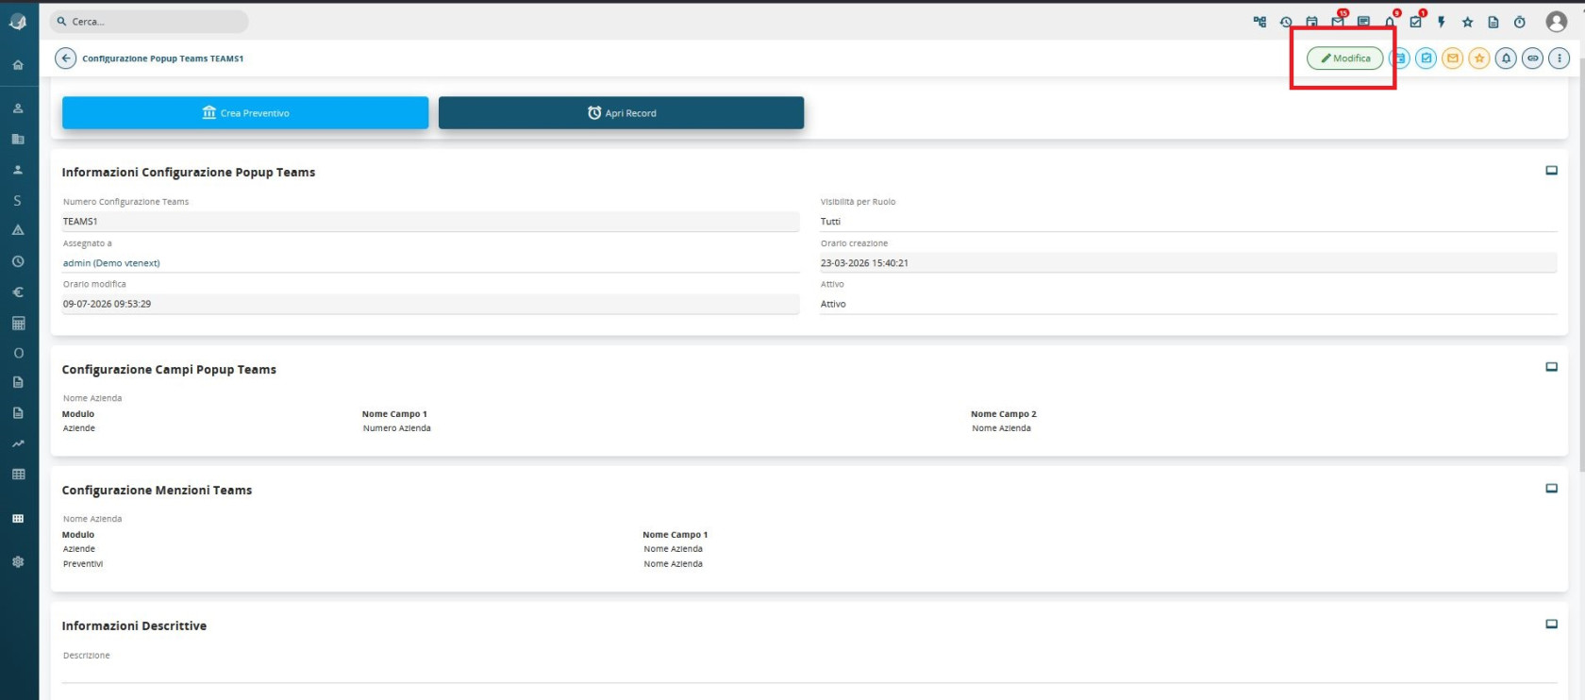
Task: Click the chain link circular button
Action: tap(1533, 58)
